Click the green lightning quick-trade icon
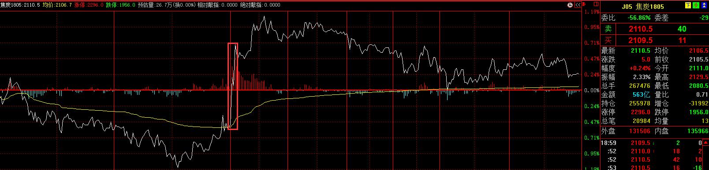Image resolution: width=709 pixels, height=170 pixels. point(696,5)
